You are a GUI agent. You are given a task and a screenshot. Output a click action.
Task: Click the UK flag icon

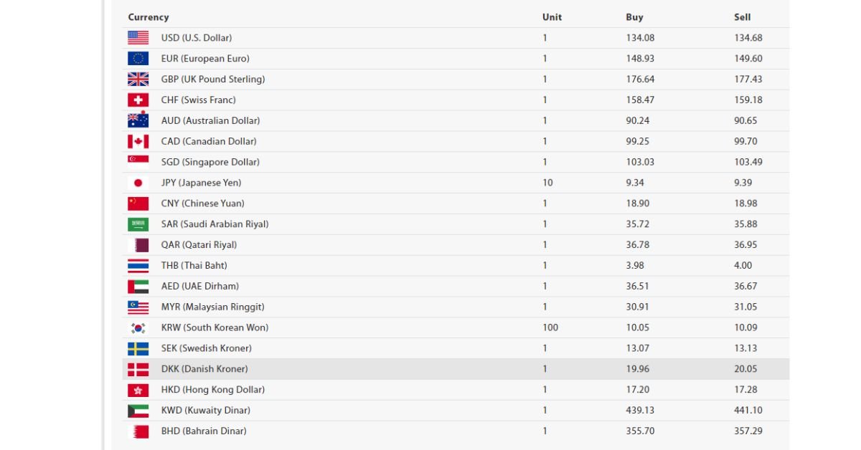(x=138, y=80)
